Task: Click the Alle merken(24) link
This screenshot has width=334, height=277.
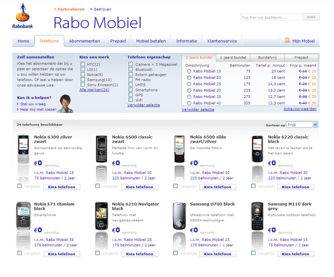Action: click(x=94, y=90)
